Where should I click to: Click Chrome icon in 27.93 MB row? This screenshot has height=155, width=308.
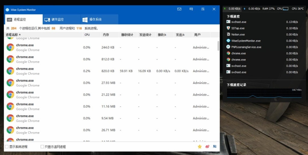pyautogui.click(x=10, y=83)
